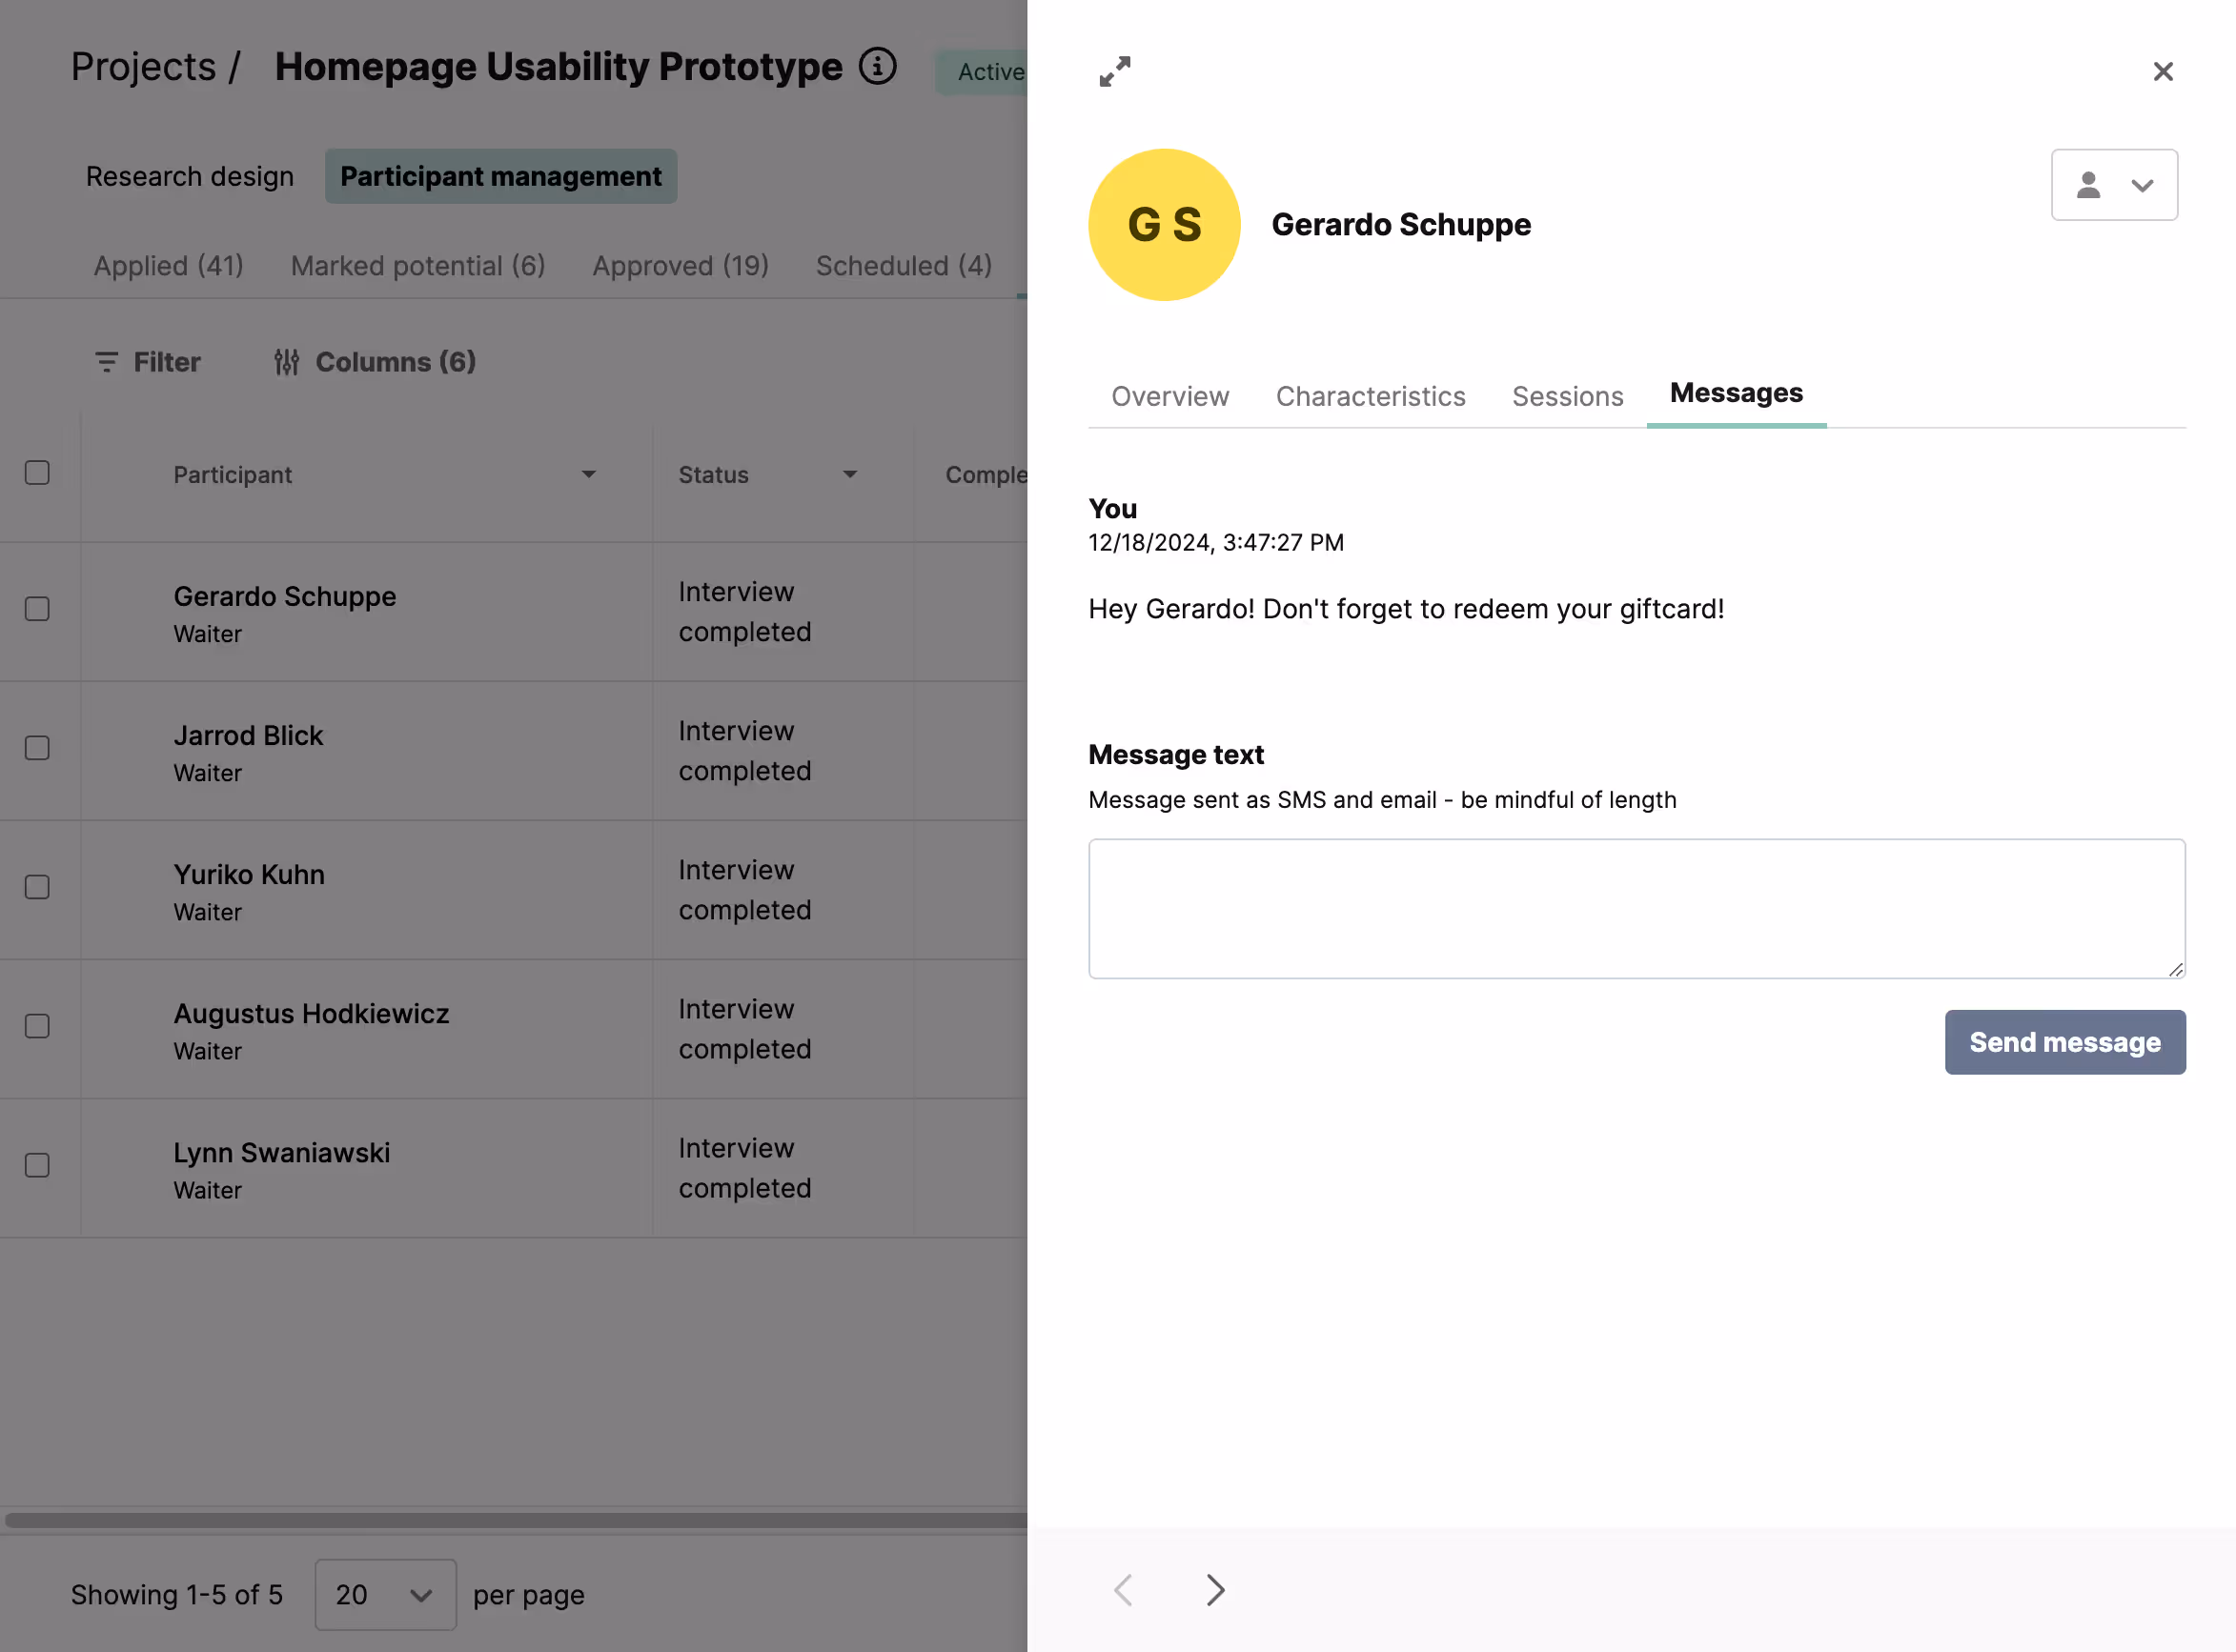Select the Gerardo Schuppe row checkbox
2236x1652 pixels.
tap(37, 609)
